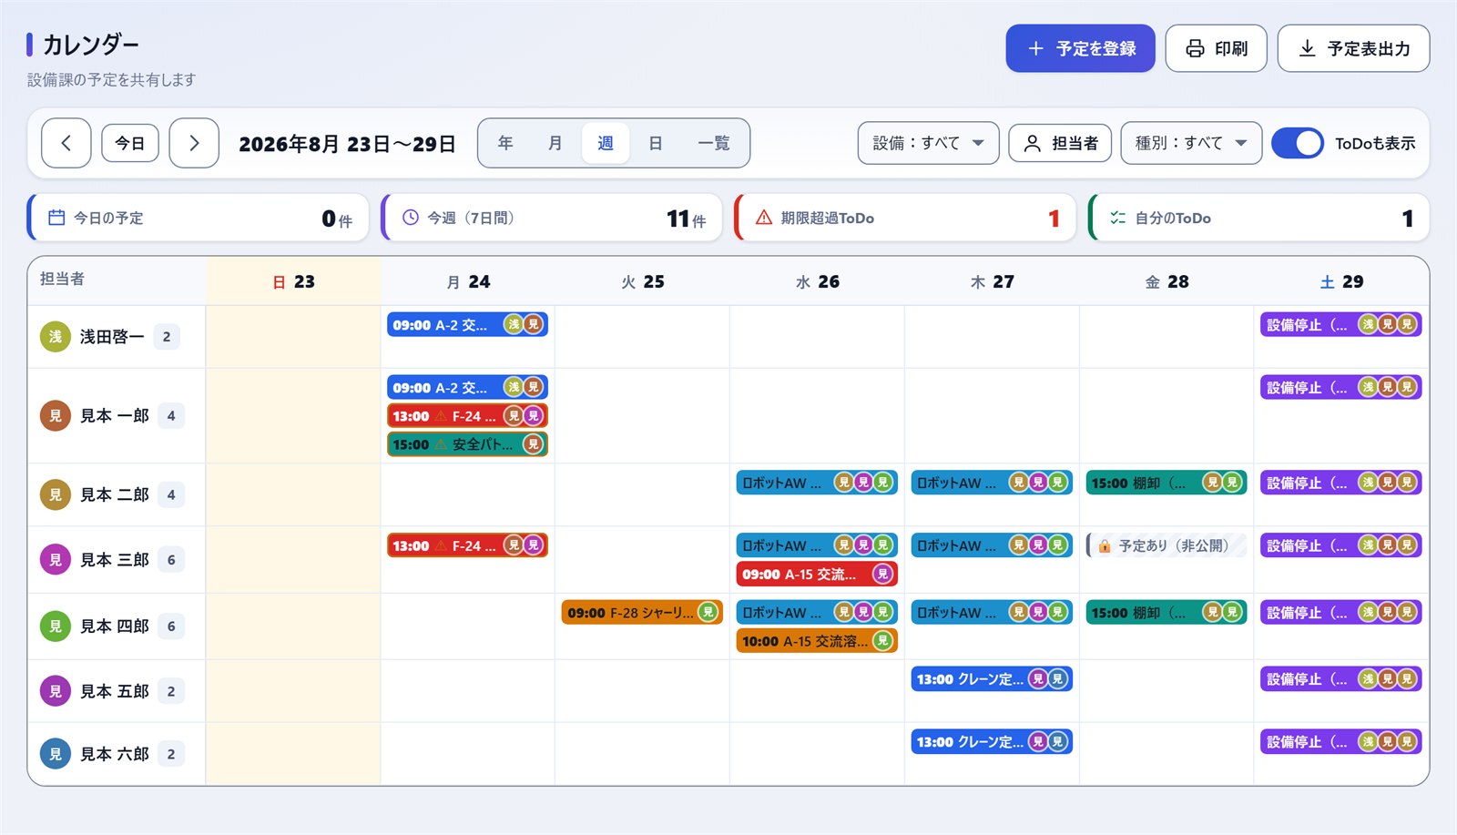Open 見本 一郎's 15:00 安全パト event
The height and width of the screenshot is (835, 1457).
tap(467, 444)
